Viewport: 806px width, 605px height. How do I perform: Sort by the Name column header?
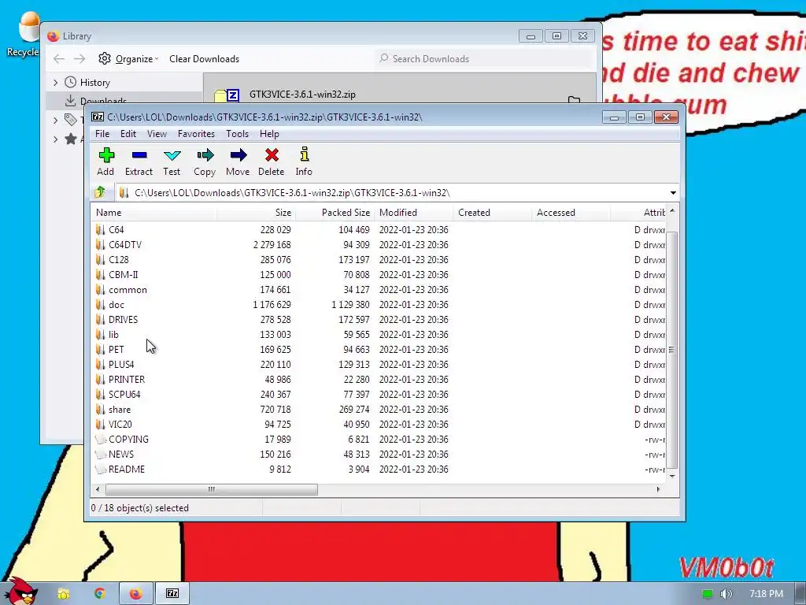click(154, 213)
